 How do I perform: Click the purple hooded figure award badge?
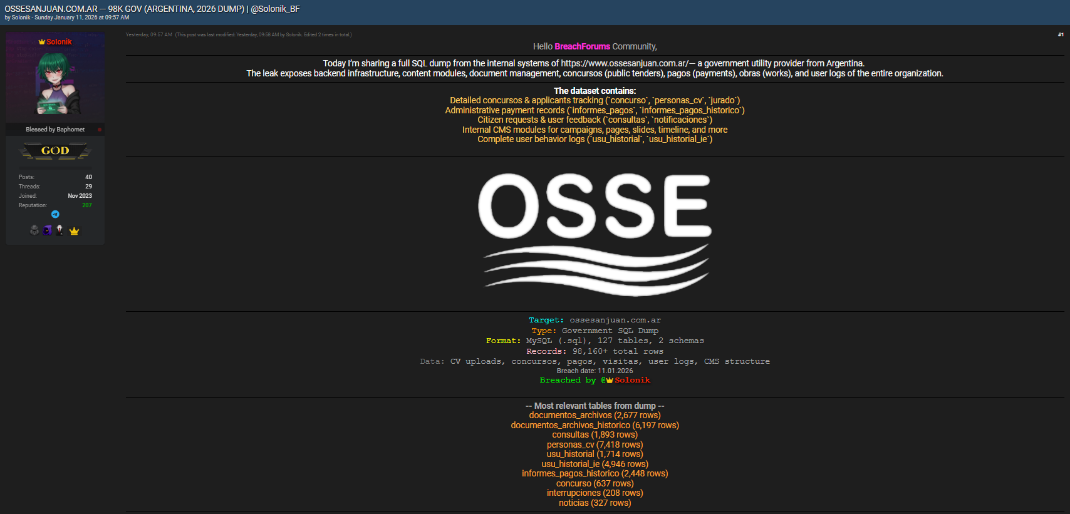[x=48, y=230]
